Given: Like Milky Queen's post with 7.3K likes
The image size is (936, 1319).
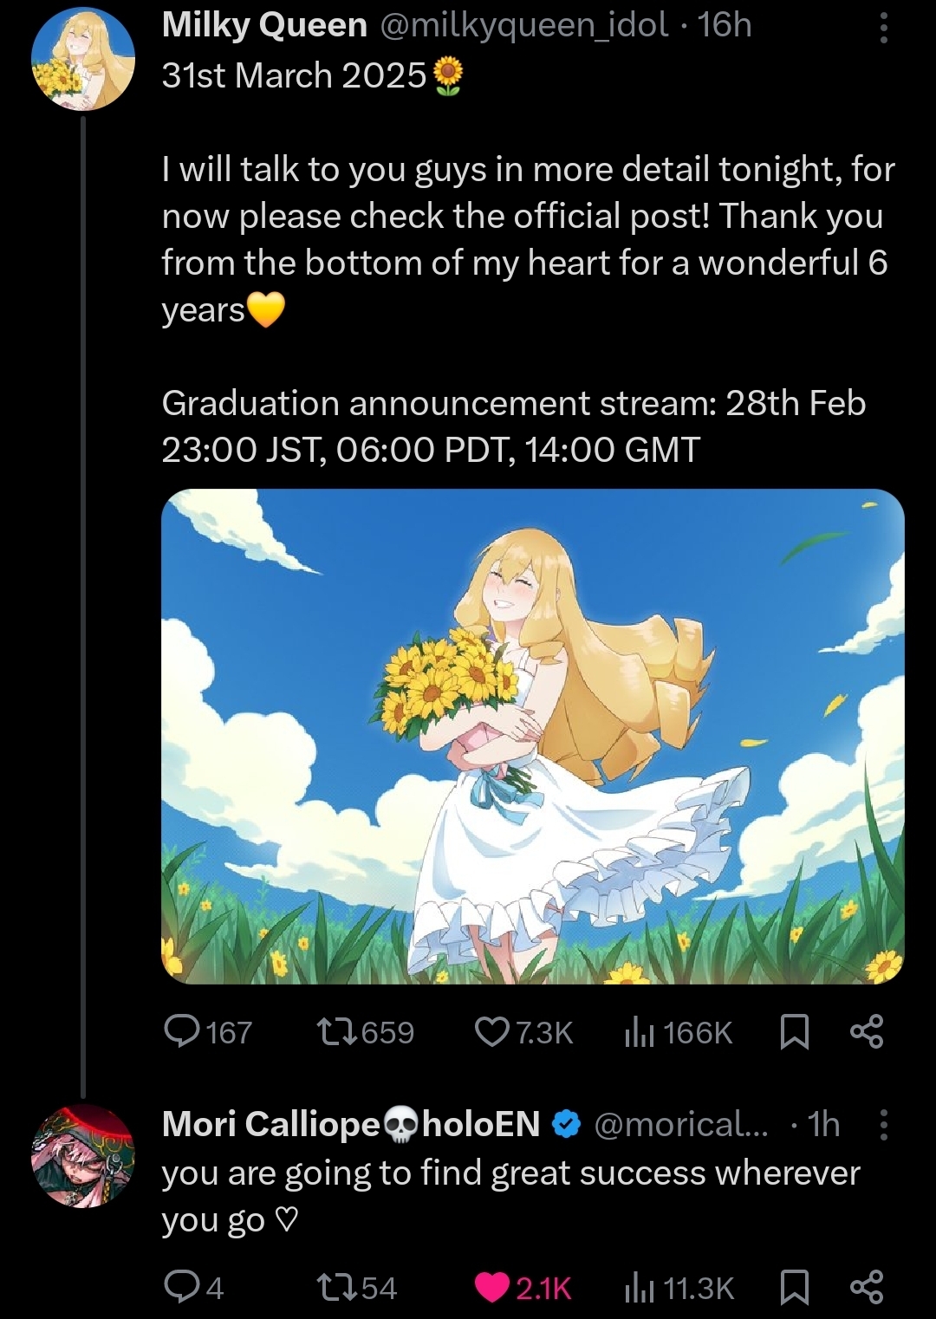Looking at the screenshot, I should tap(524, 1031).
